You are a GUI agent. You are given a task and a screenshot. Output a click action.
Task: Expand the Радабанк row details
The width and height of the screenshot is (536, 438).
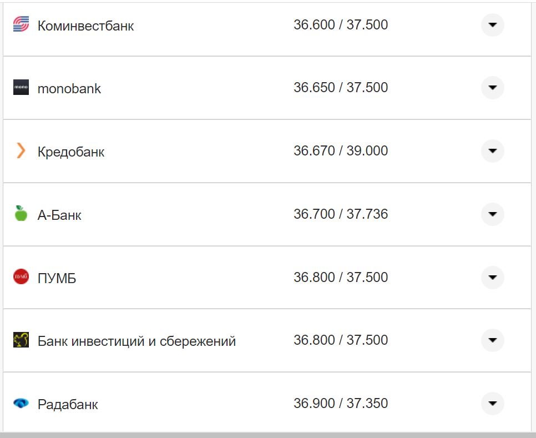[x=492, y=404]
